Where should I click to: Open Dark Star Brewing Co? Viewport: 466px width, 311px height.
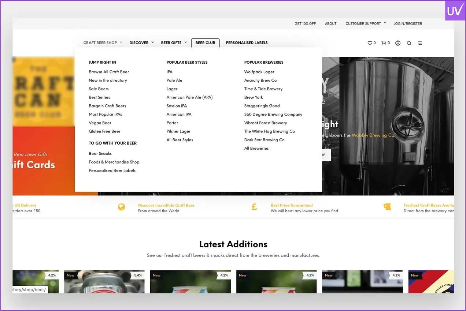pos(265,140)
